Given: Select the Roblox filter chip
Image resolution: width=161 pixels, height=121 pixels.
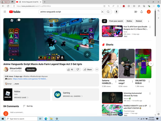Looking at the screenshot, I should (x=129, y=21).
